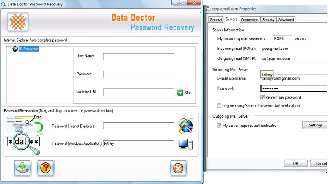Select the IE Password tree item
The height and width of the screenshot is (184, 328).
click(28, 49)
